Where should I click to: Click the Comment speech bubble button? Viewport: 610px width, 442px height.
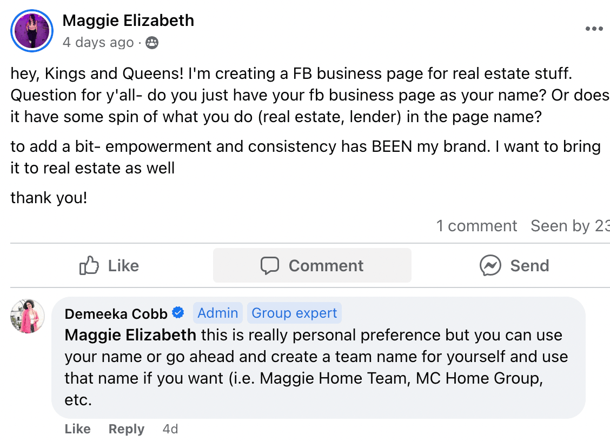[312, 266]
